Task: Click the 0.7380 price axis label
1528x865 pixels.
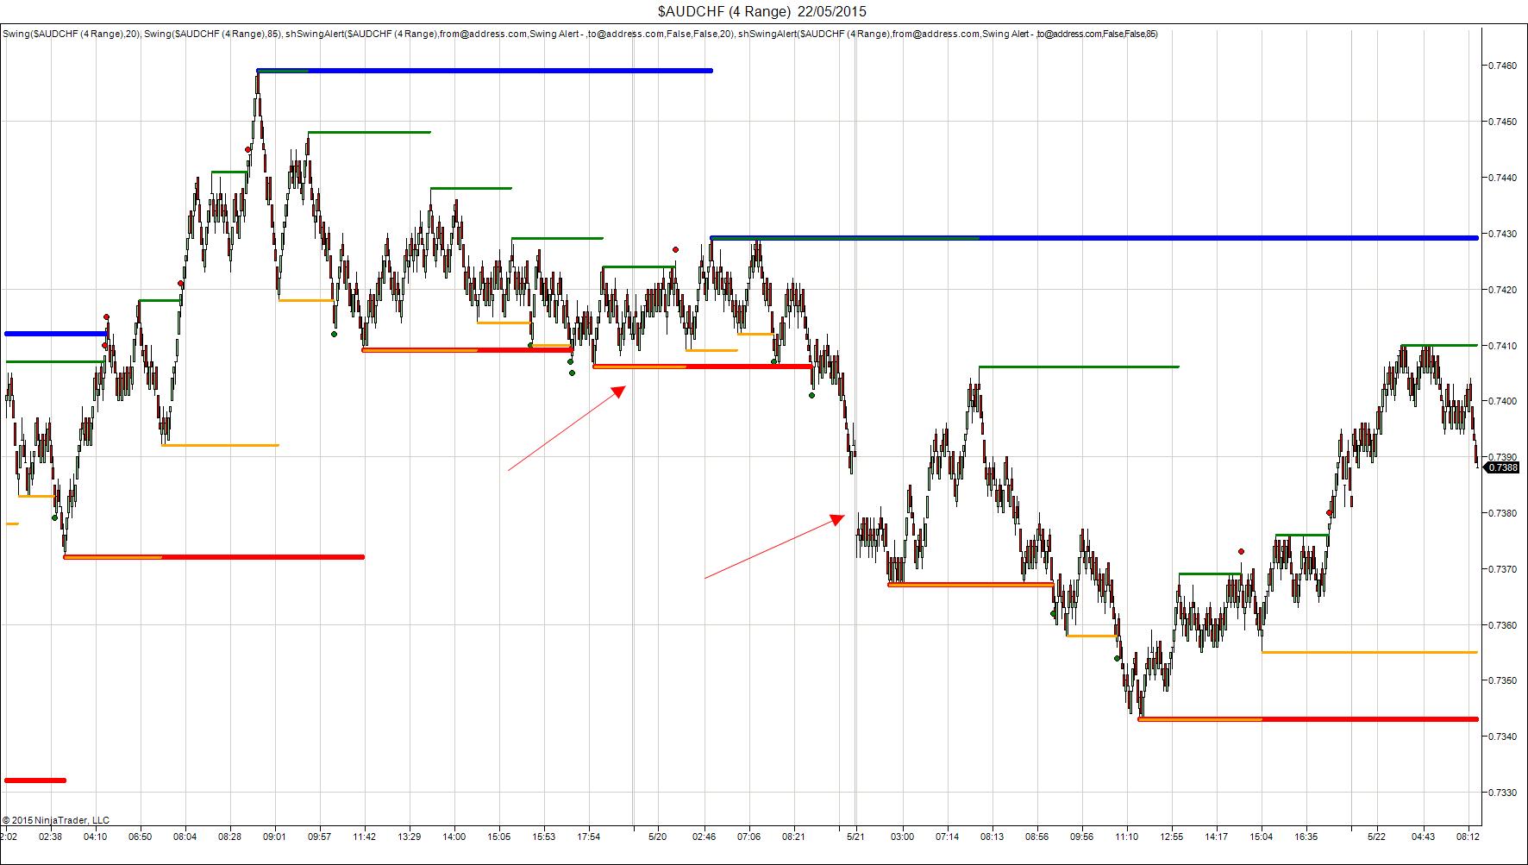Action: click(x=1501, y=513)
